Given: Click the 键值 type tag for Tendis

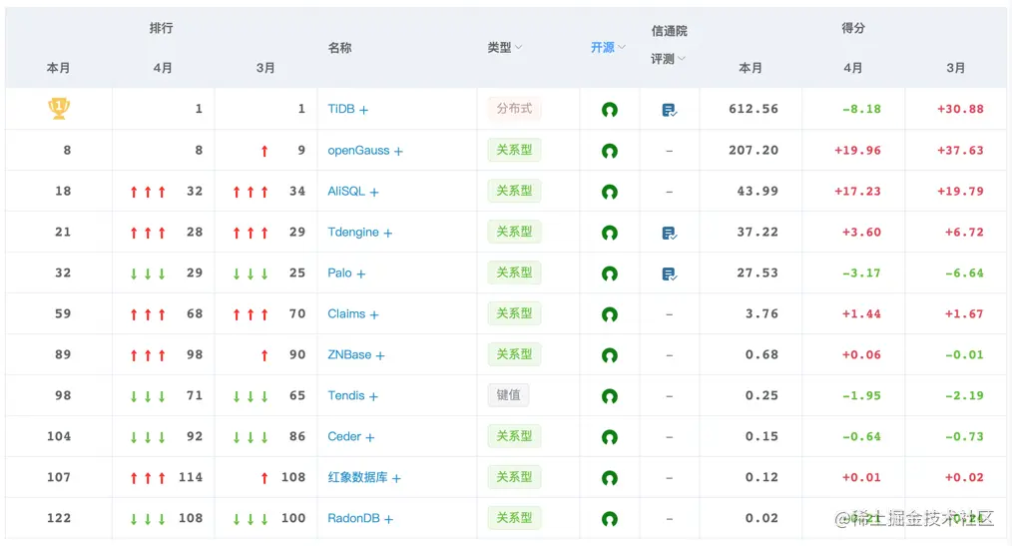Looking at the screenshot, I should click(x=508, y=395).
